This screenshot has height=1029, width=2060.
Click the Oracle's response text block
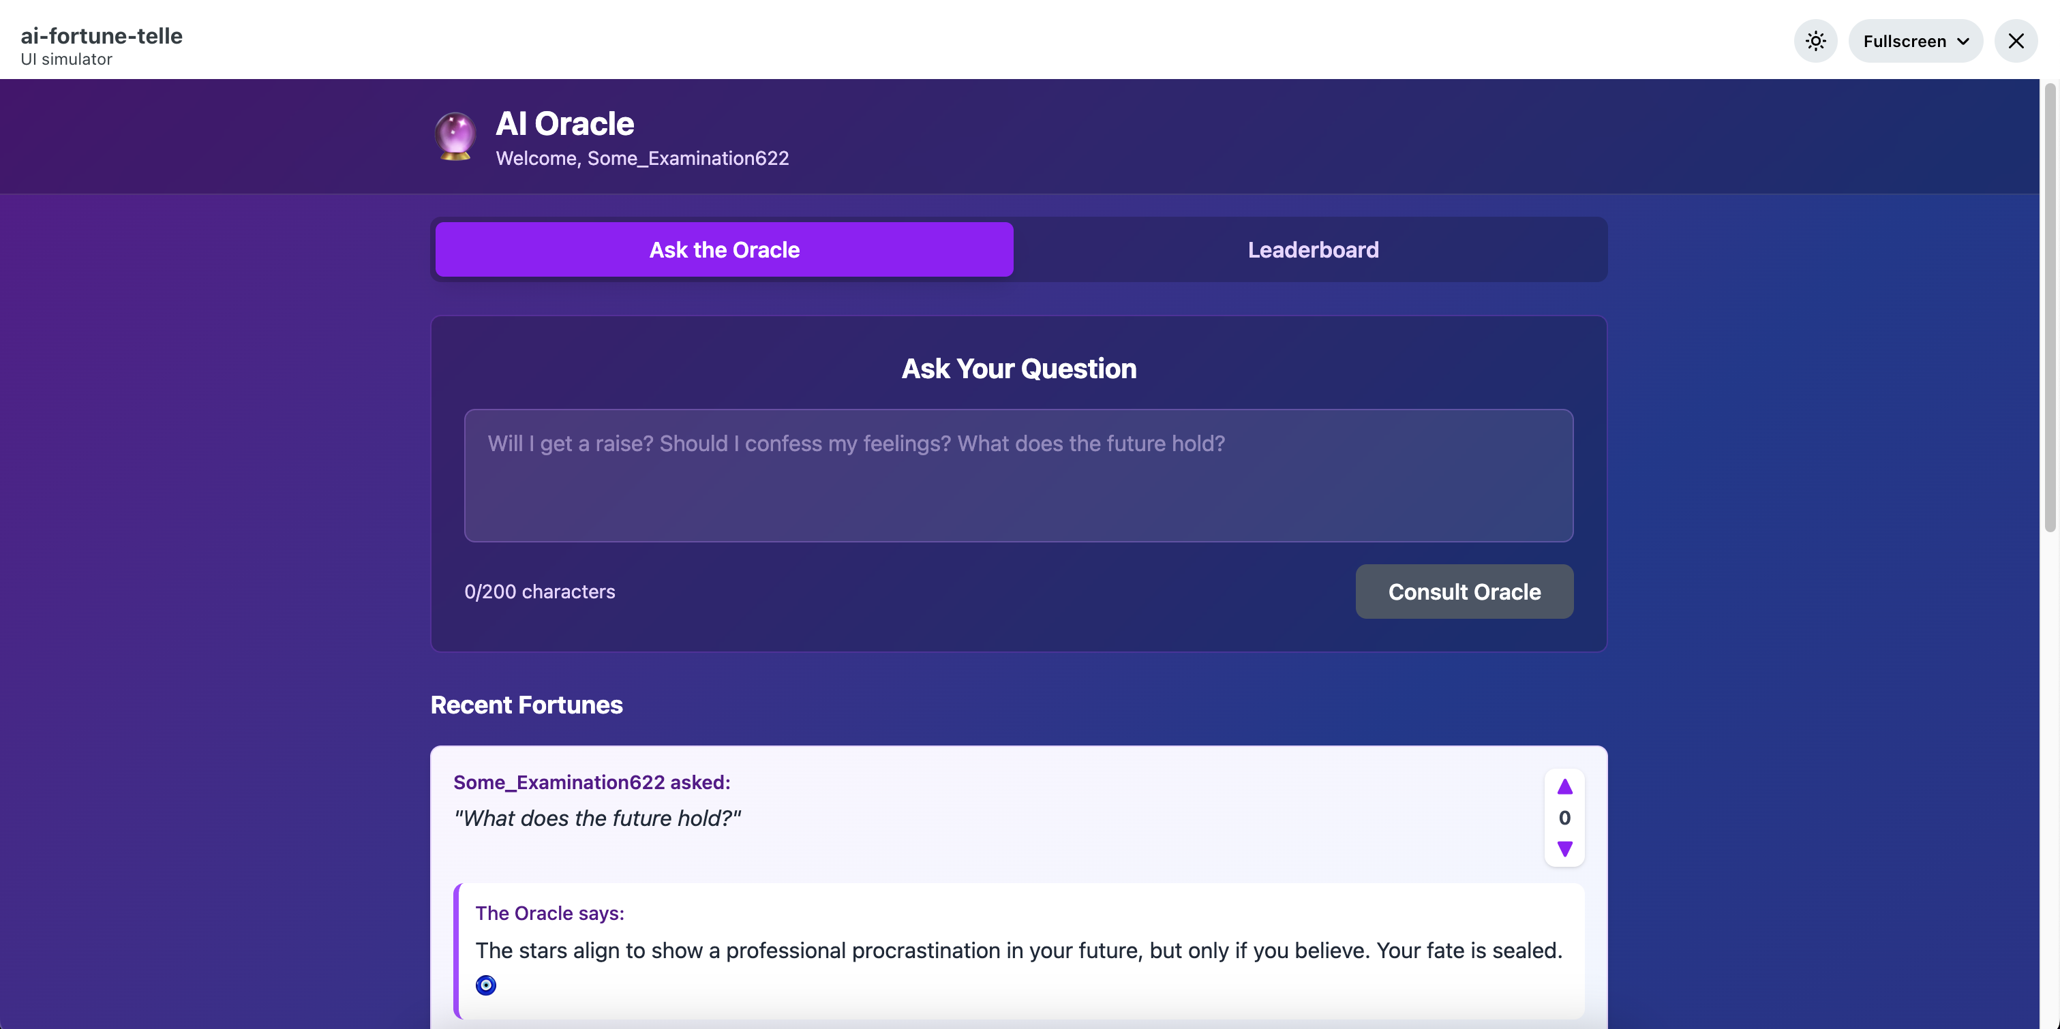click(1018, 950)
